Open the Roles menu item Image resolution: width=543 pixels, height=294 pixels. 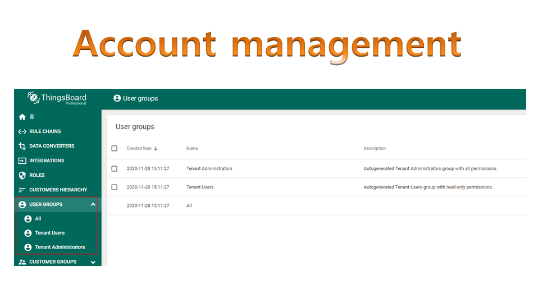(58, 175)
